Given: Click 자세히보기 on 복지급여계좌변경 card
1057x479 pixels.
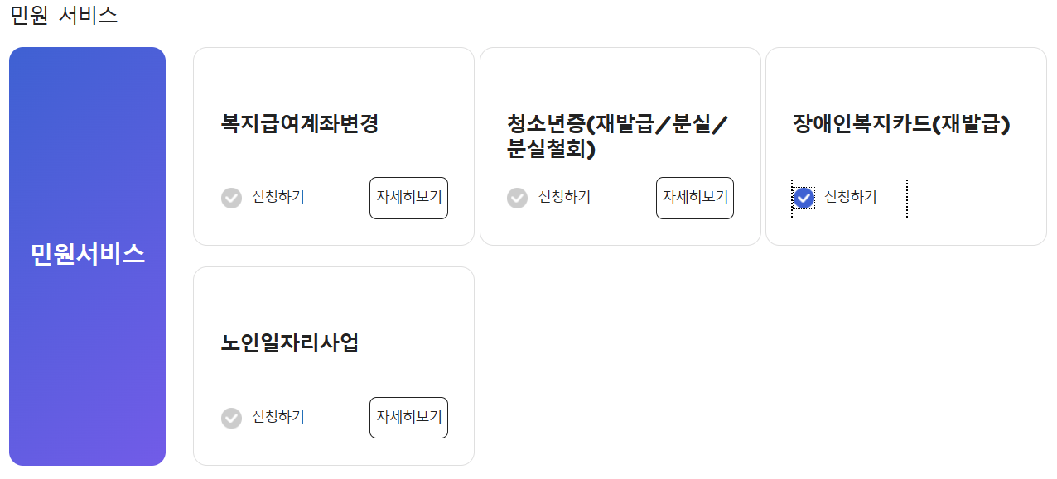Looking at the screenshot, I should [x=408, y=198].
